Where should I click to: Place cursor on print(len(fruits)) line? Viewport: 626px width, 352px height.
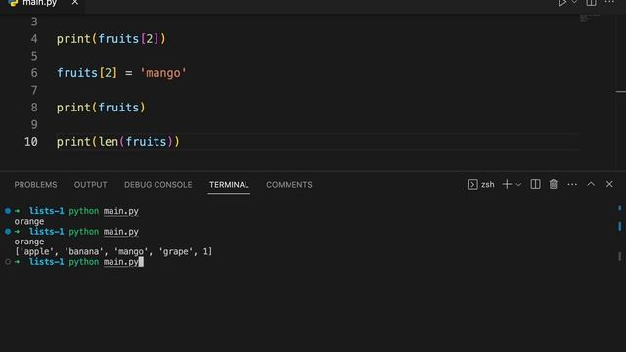[118, 142]
